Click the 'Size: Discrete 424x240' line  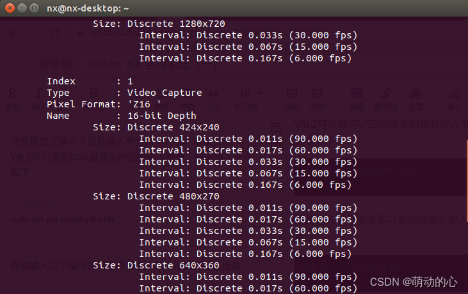point(156,127)
